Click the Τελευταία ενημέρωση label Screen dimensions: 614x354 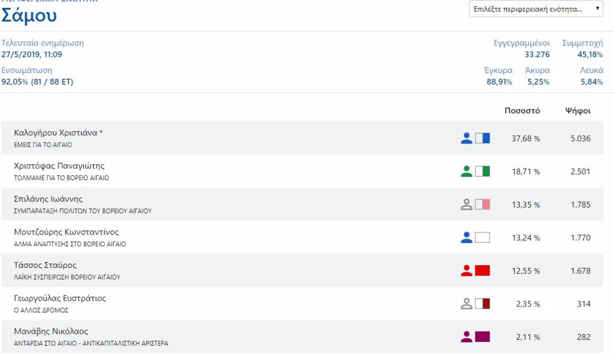[x=42, y=43]
